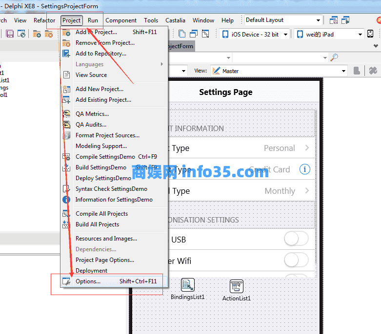Click the Compile SettingsDemo gear icon
This screenshot has width=381, height=334.
[x=66, y=157]
